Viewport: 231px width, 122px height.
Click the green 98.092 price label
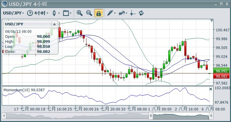coord(221,71)
